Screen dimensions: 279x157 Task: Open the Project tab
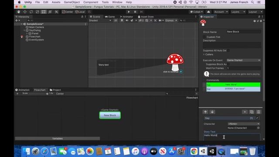55,90
